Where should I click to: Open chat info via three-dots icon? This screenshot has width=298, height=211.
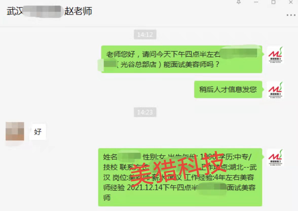click(x=291, y=15)
